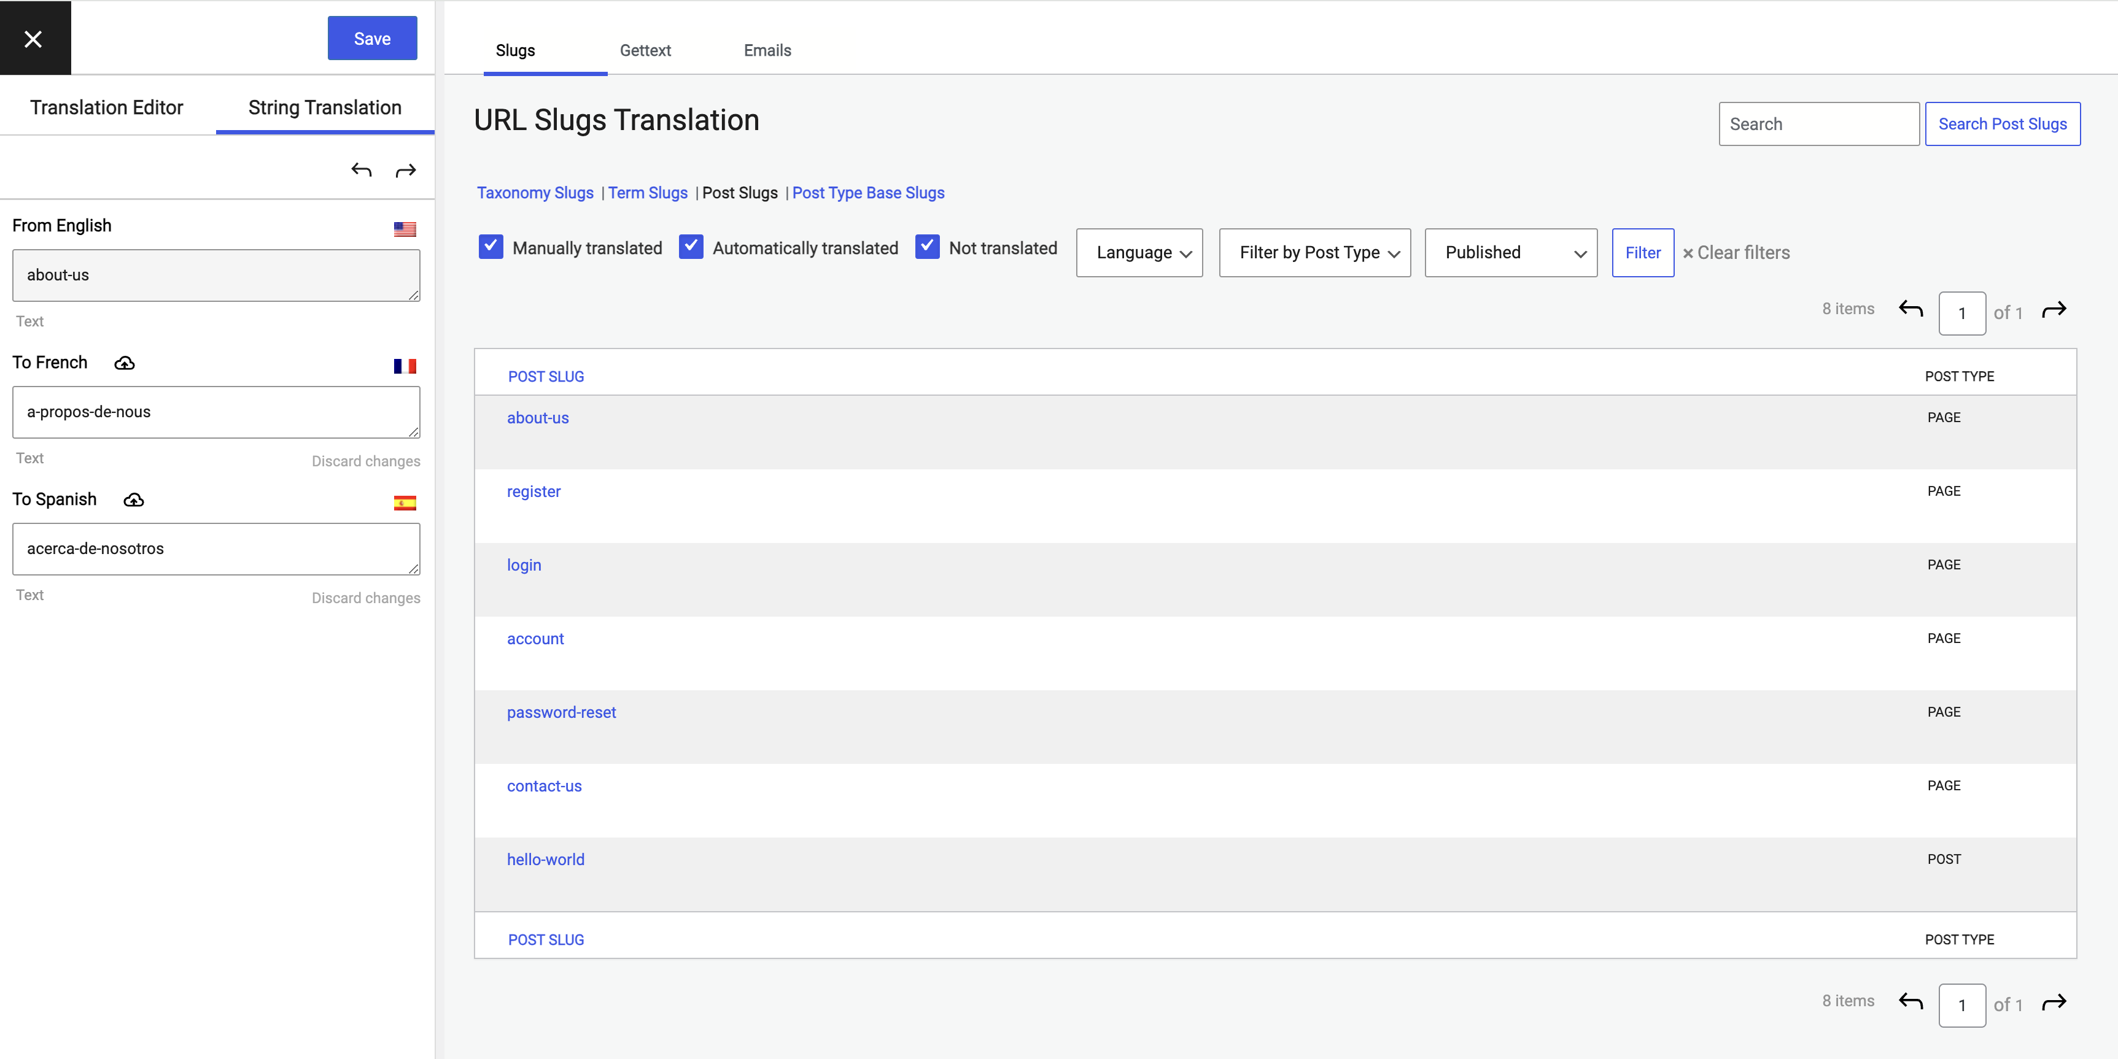Viewport: 2118px width, 1059px height.
Task: Expand the Filter by Post Type dropdown
Action: click(x=1314, y=253)
